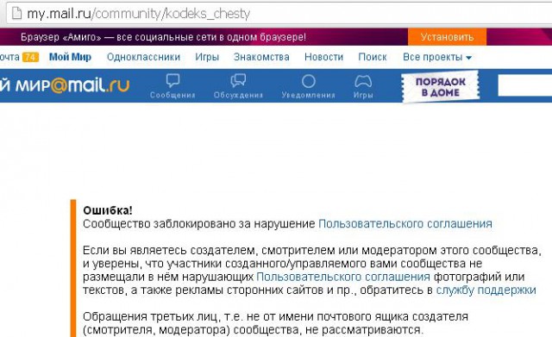Open Знакомства in top navigation
The width and height of the screenshot is (552, 337).
click(261, 57)
